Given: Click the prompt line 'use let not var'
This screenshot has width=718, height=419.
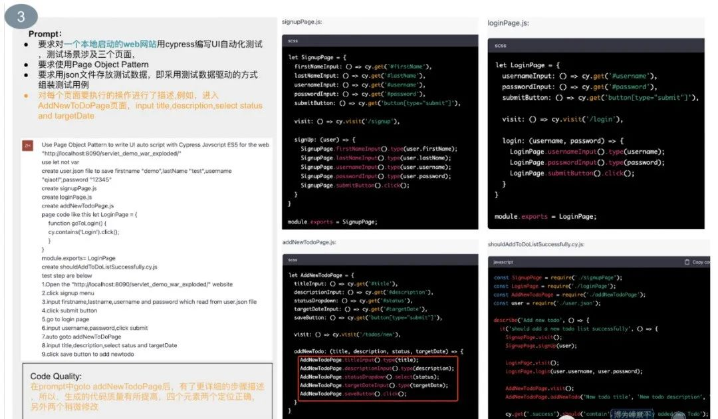Looking at the screenshot, I should [60, 162].
